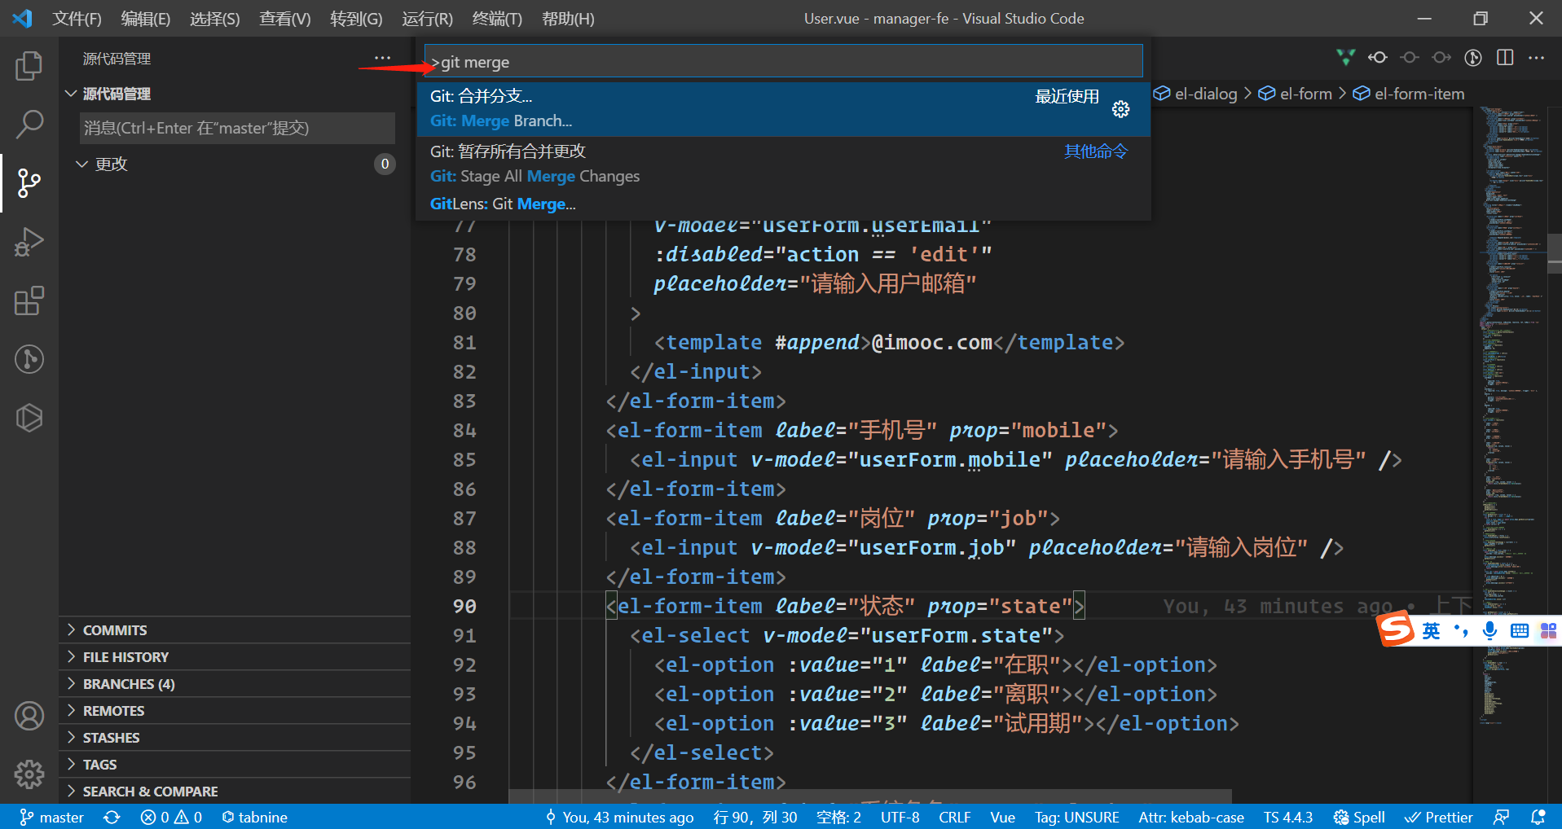1562x829 pixels.
Task: Click the el-form-item breadcrumb
Action: click(x=1409, y=94)
